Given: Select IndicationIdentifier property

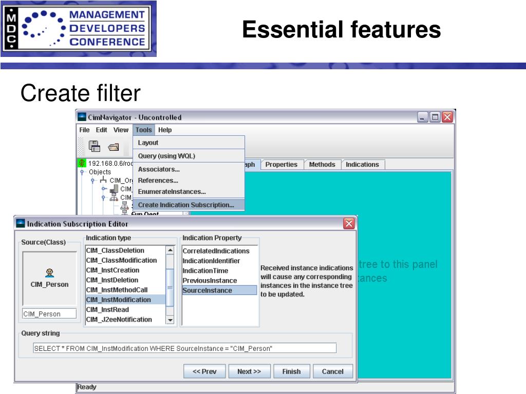Looking at the screenshot, I should pos(220,261).
